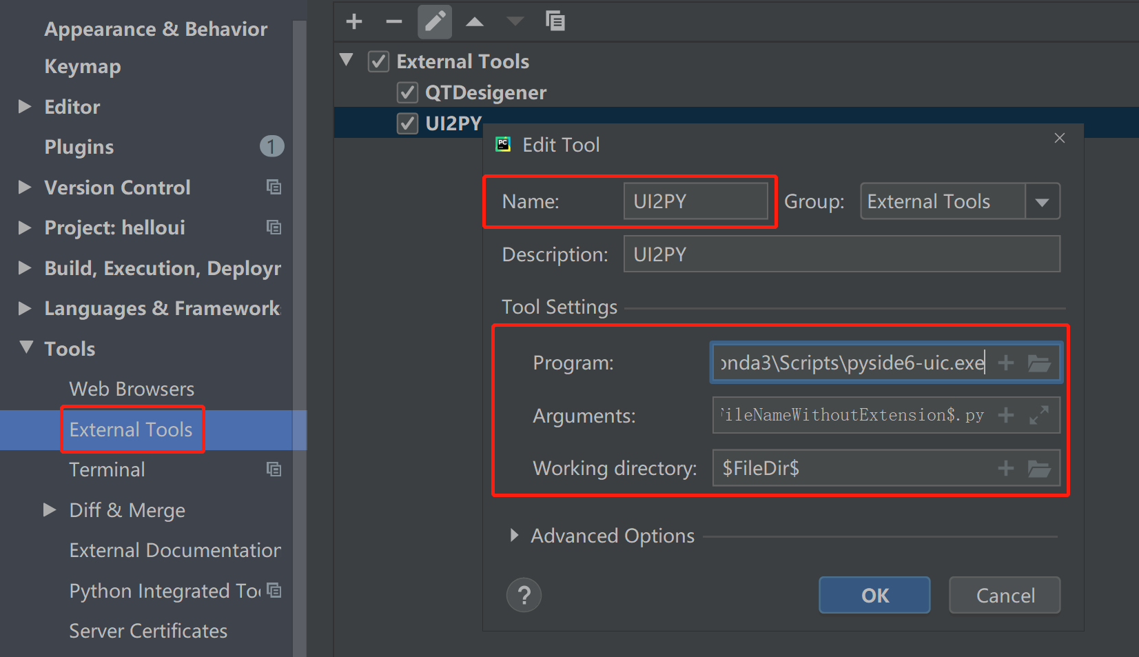The image size is (1139, 657).
Task: Click the remove tool minus icon
Action: coord(394,21)
